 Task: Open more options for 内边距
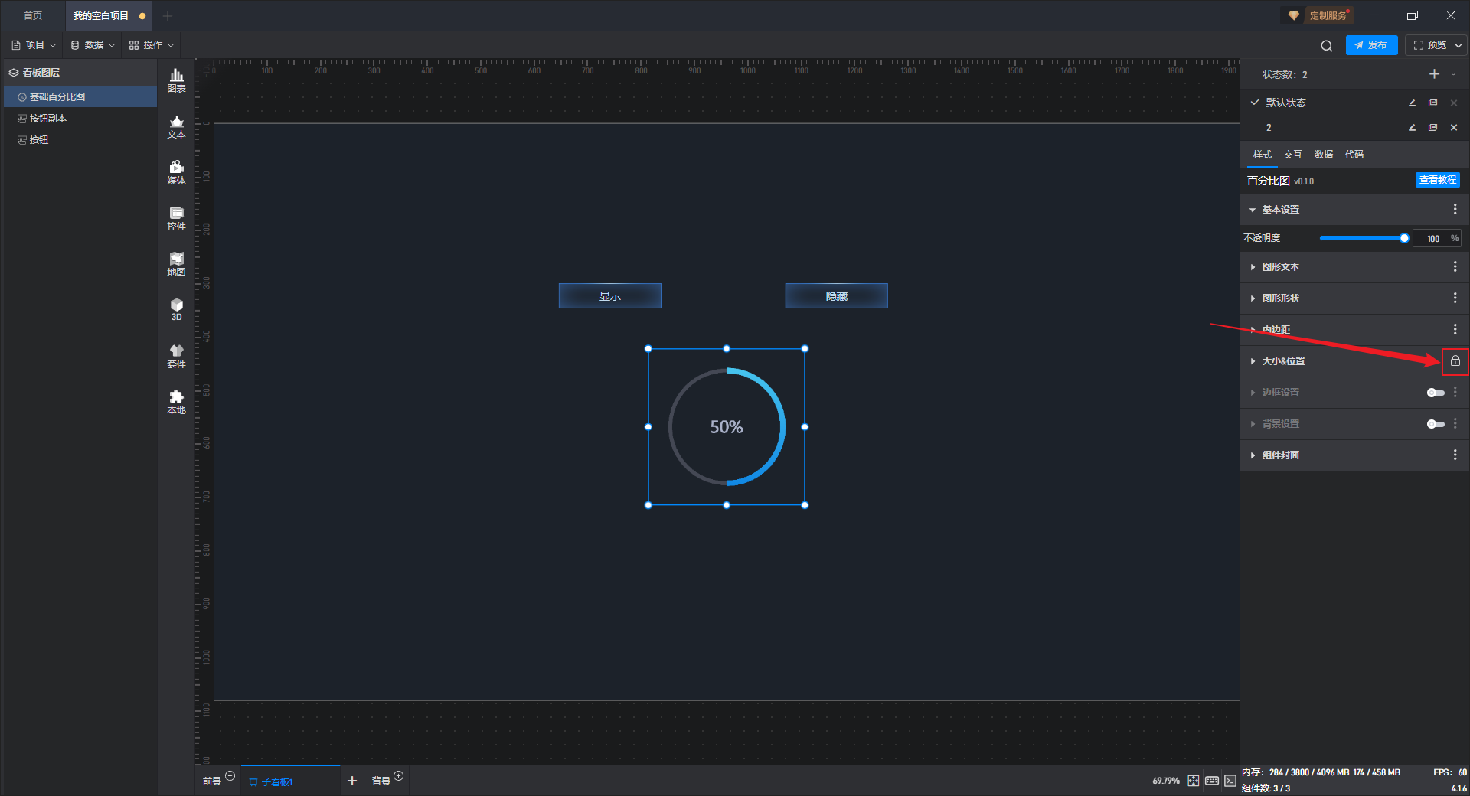click(x=1455, y=330)
